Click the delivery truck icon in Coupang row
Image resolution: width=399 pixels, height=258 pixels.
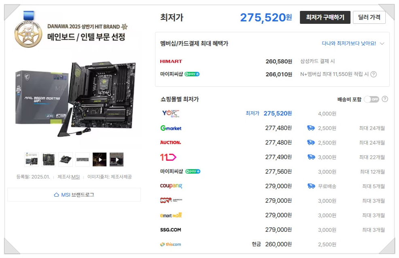pos(311,186)
